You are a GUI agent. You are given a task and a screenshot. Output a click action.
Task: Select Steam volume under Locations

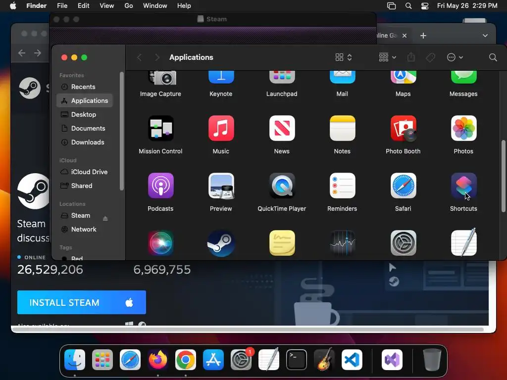[x=81, y=216]
